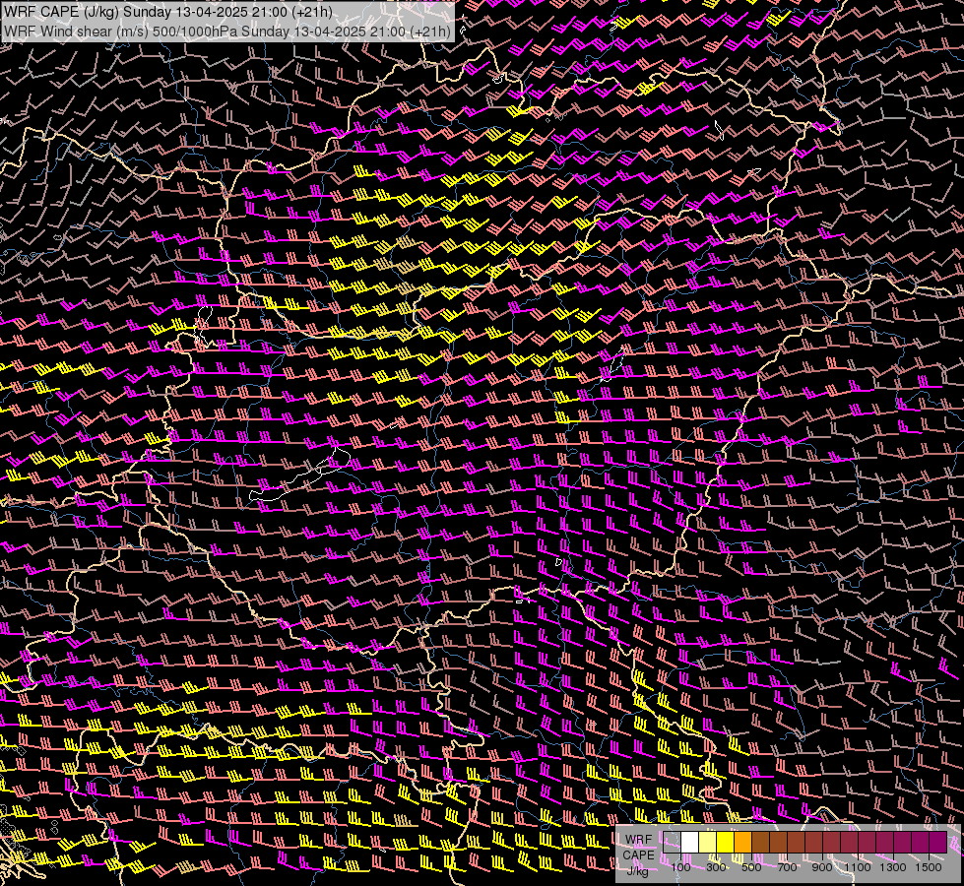
Task: Click the 'WRF Wind shear (m/s) 500/1000hPa' title line
Action: point(226,31)
